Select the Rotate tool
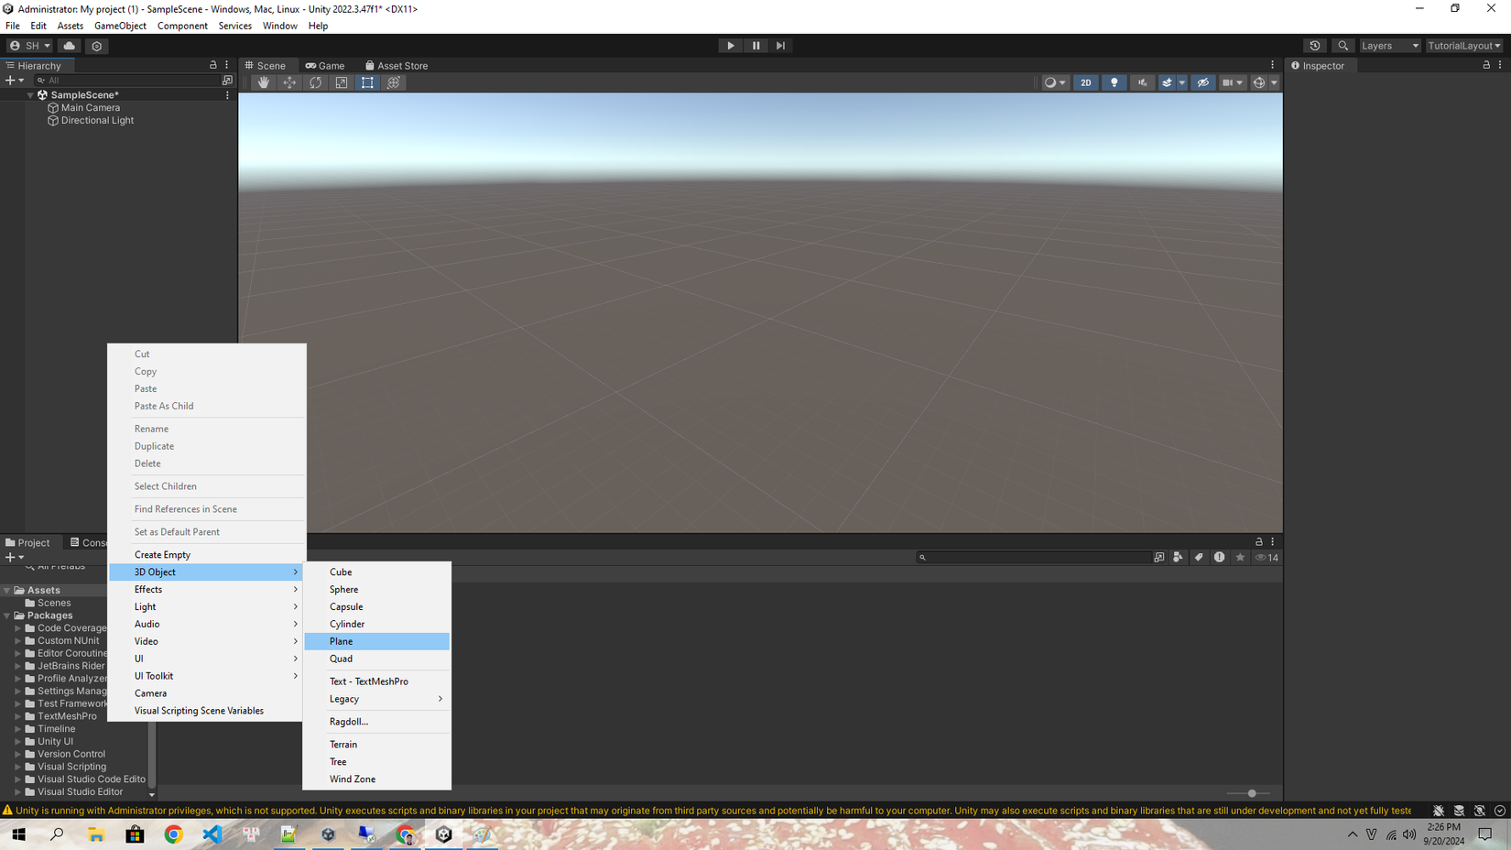The image size is (1511, 850). (x=316, y=82)
